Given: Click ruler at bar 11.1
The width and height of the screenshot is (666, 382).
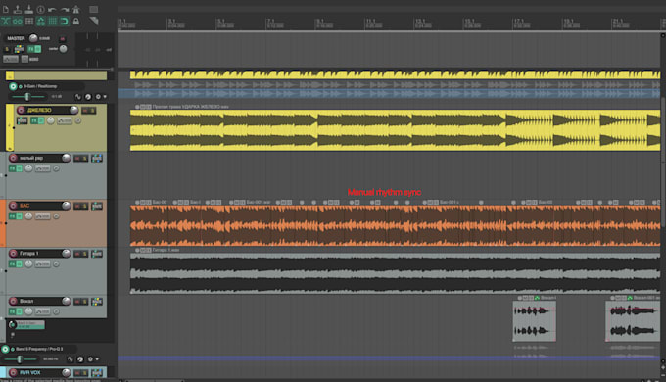Looking at the screenshot, I should [x=371, y=21].
